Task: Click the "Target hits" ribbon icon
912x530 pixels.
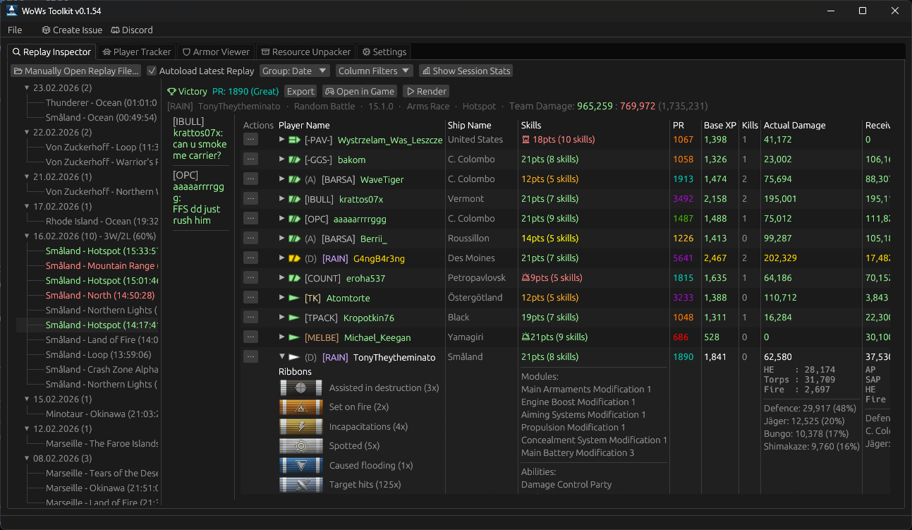Action: [300, 485]
